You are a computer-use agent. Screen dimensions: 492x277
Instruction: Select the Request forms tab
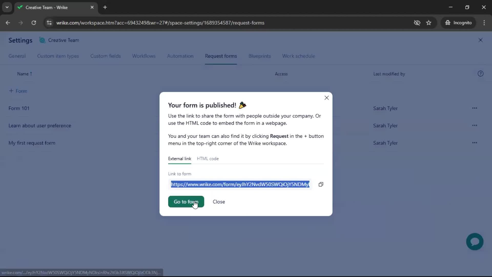221,56
